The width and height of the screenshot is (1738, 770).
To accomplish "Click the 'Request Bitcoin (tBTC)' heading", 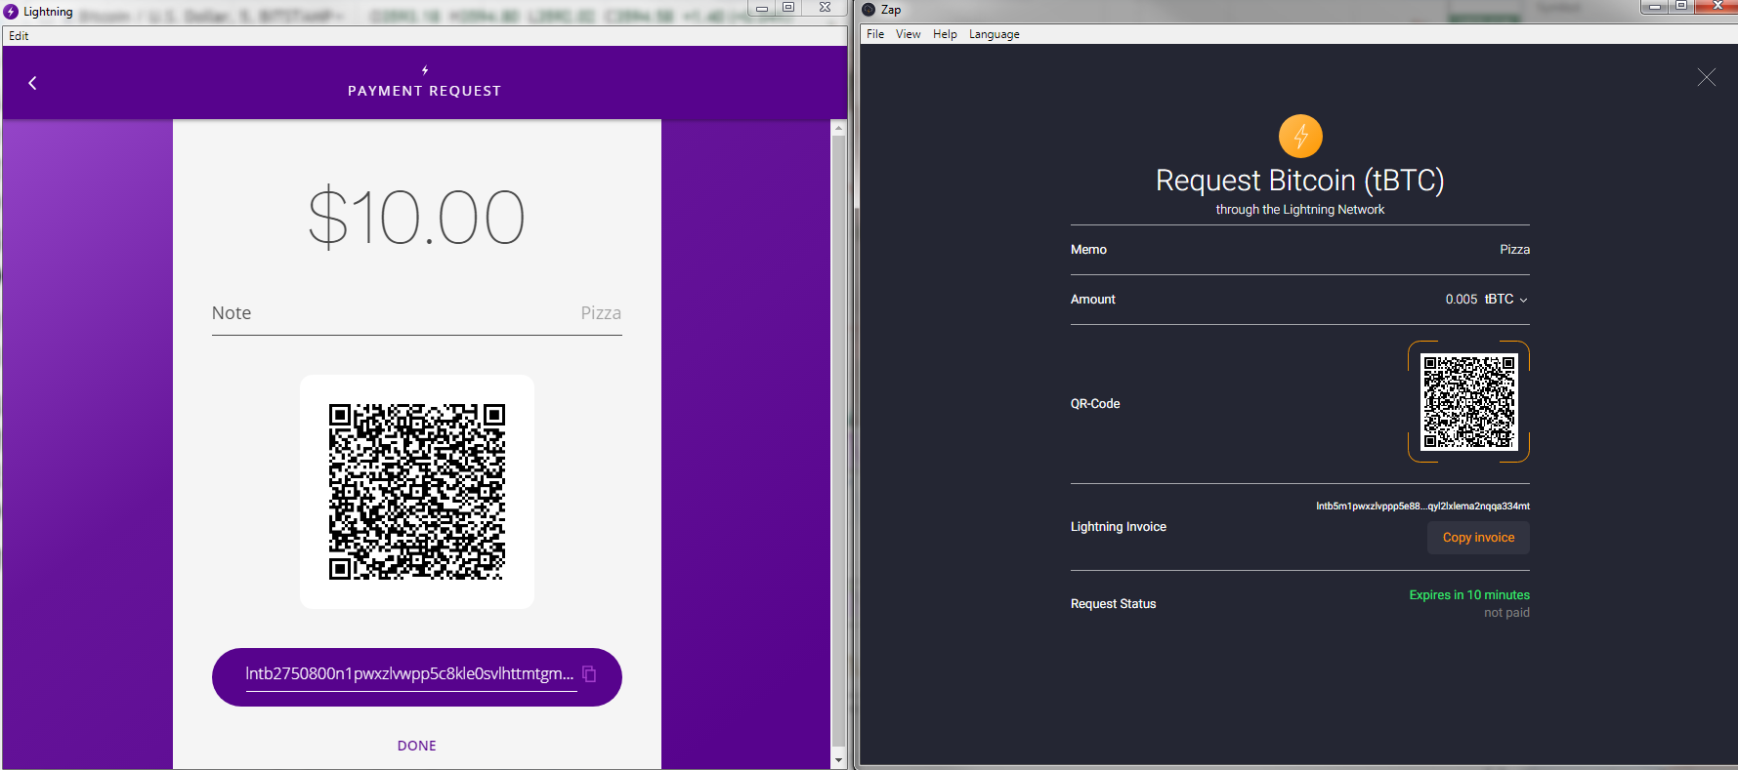I will coord(1300,181).
